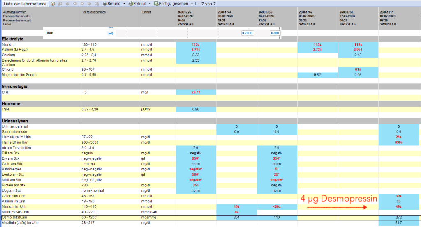Viewport: 421px width, 227px height.
Task: Click the Referenzbereich column header
Action: coord(94,12)
